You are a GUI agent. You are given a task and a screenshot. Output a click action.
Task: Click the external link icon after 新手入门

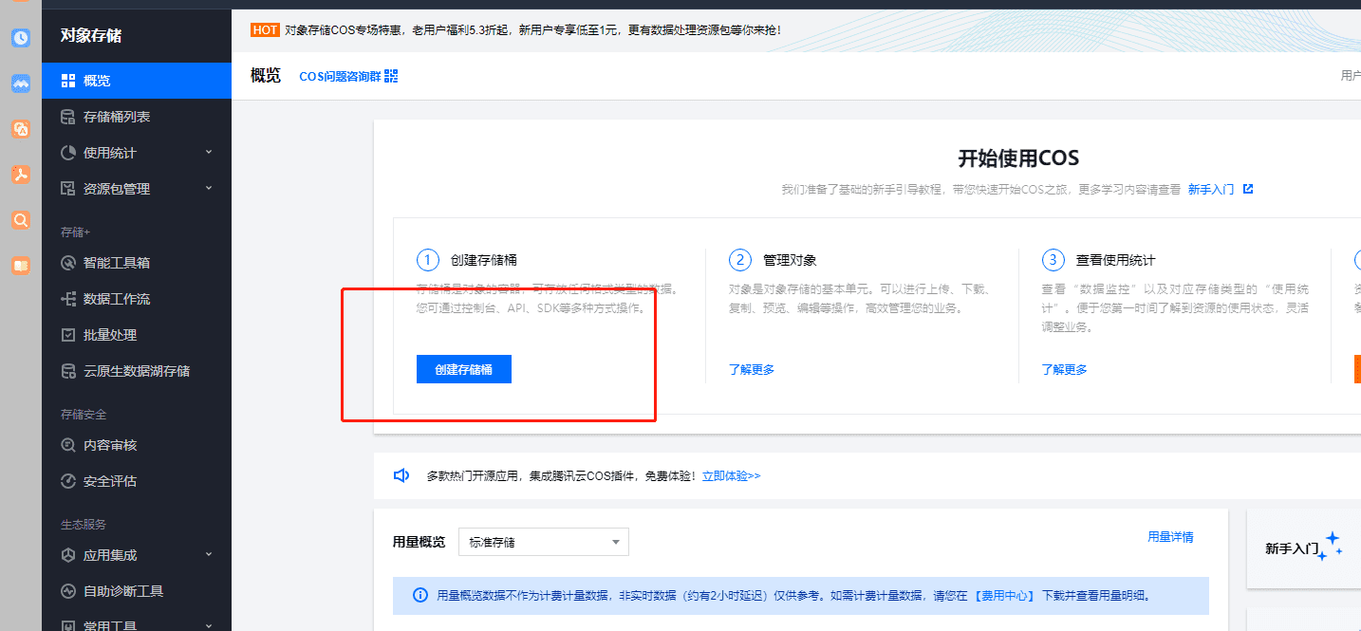[1248, 189]
